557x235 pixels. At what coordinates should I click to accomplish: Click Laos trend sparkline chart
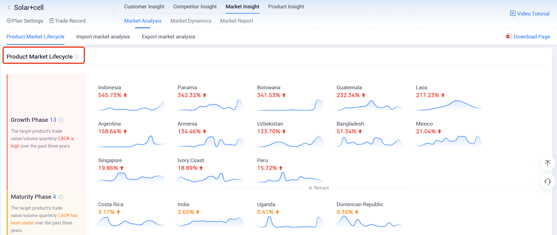pyautogui.click(x=448, y=105)
